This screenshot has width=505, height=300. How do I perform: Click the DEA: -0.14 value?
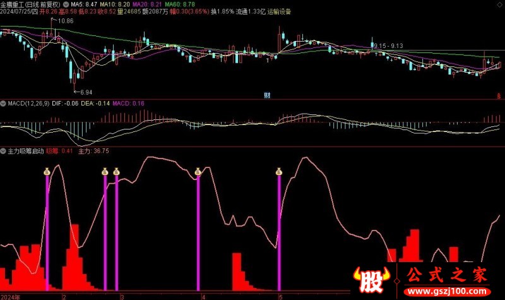click(95, 104)
